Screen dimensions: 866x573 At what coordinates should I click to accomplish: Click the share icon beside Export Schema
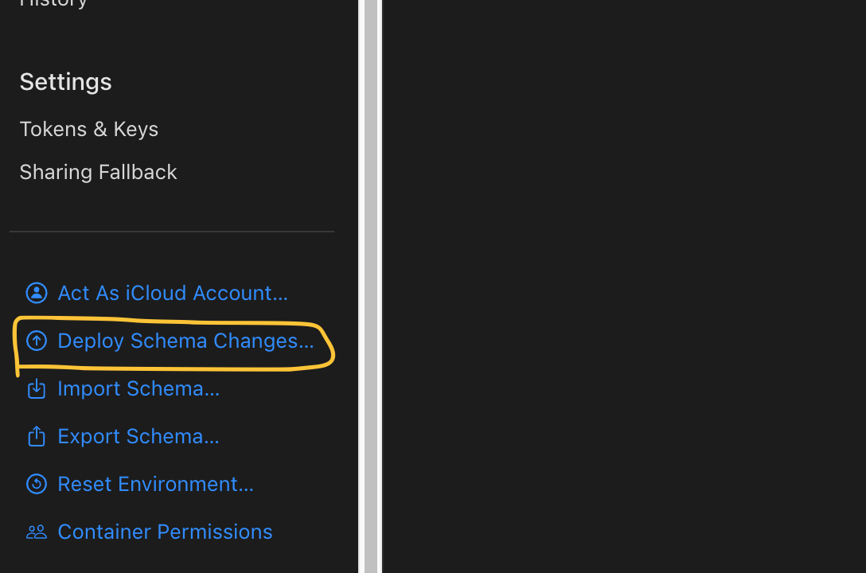(x=37, y=436)
